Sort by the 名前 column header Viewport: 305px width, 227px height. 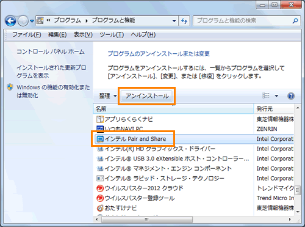[173, 109]
